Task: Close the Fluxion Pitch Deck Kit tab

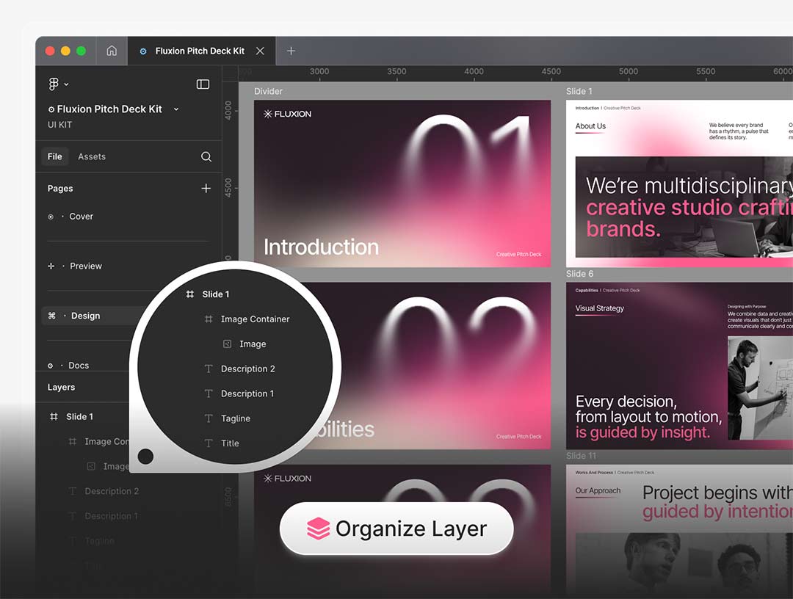Action: click(x=260, y=51)
